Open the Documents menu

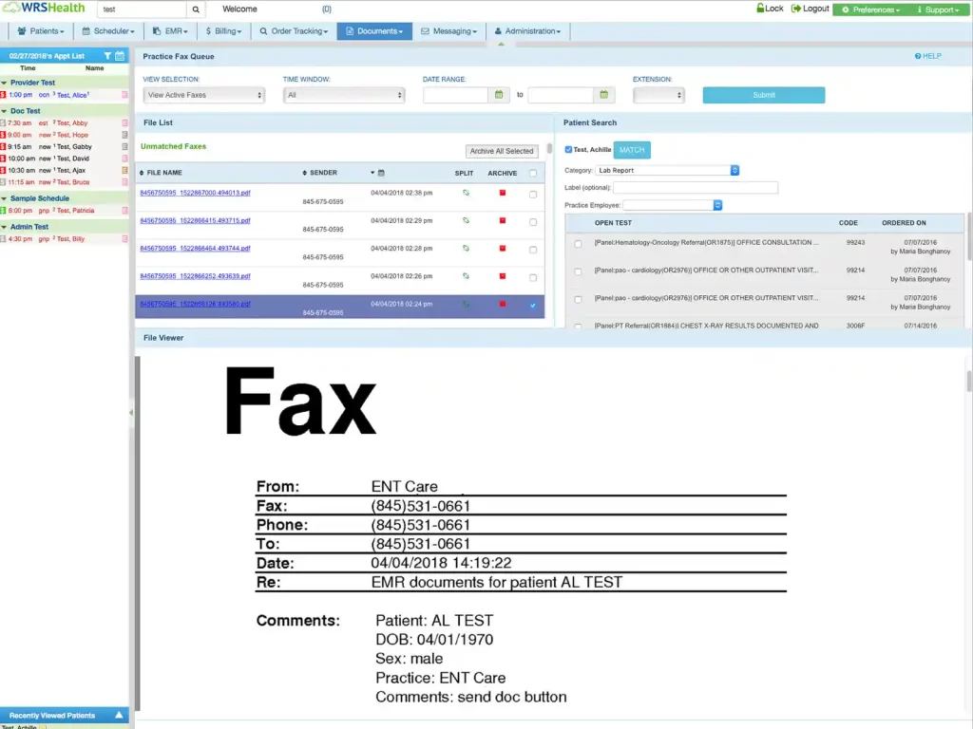(x=373, y=30)
